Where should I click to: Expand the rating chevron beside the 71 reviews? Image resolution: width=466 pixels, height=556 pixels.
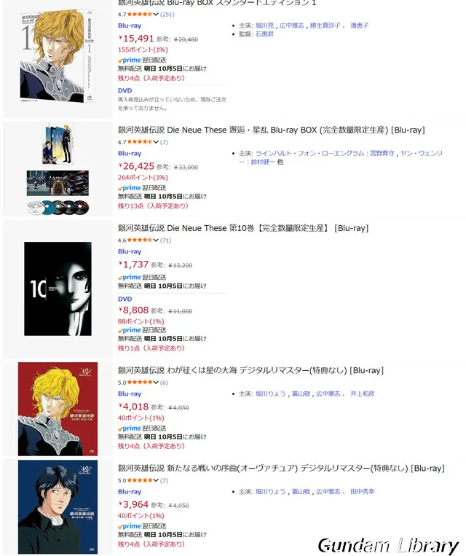point(156,240)
